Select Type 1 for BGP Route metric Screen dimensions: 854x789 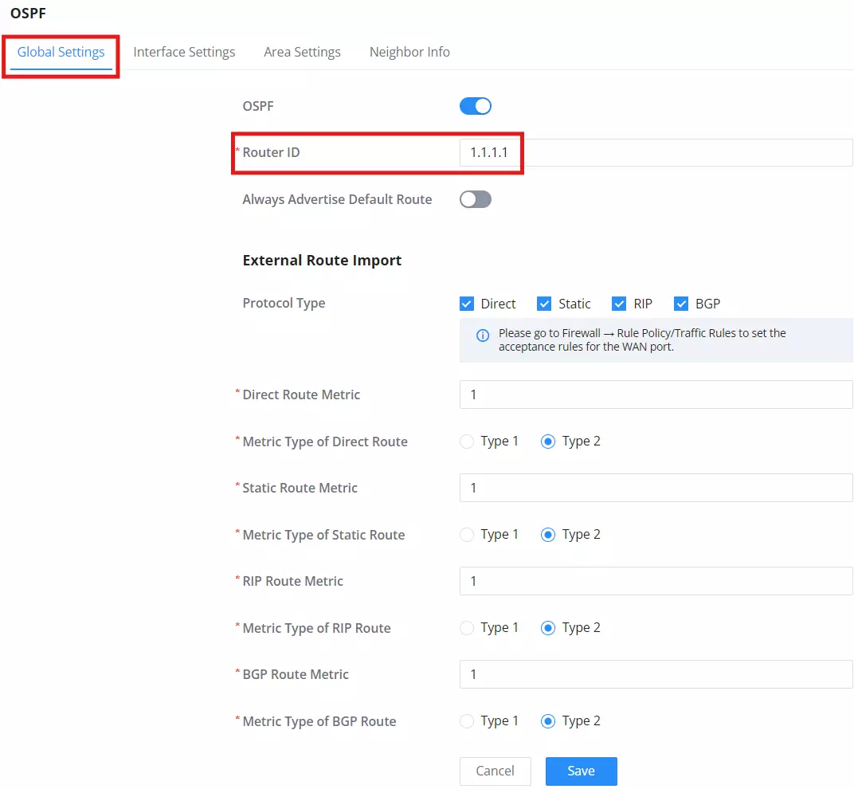point(467,721)
